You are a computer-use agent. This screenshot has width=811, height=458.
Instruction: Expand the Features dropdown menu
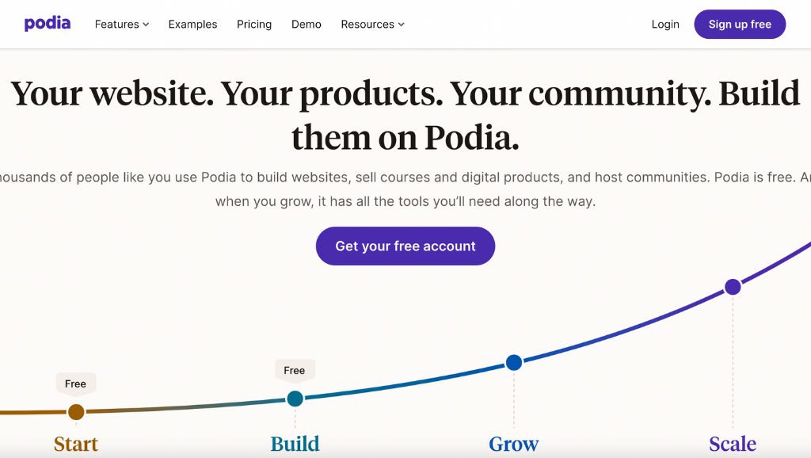click(x=122, y=25)
